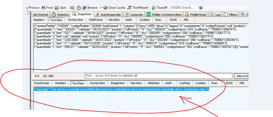Click the Find text search field

[158, 76]
